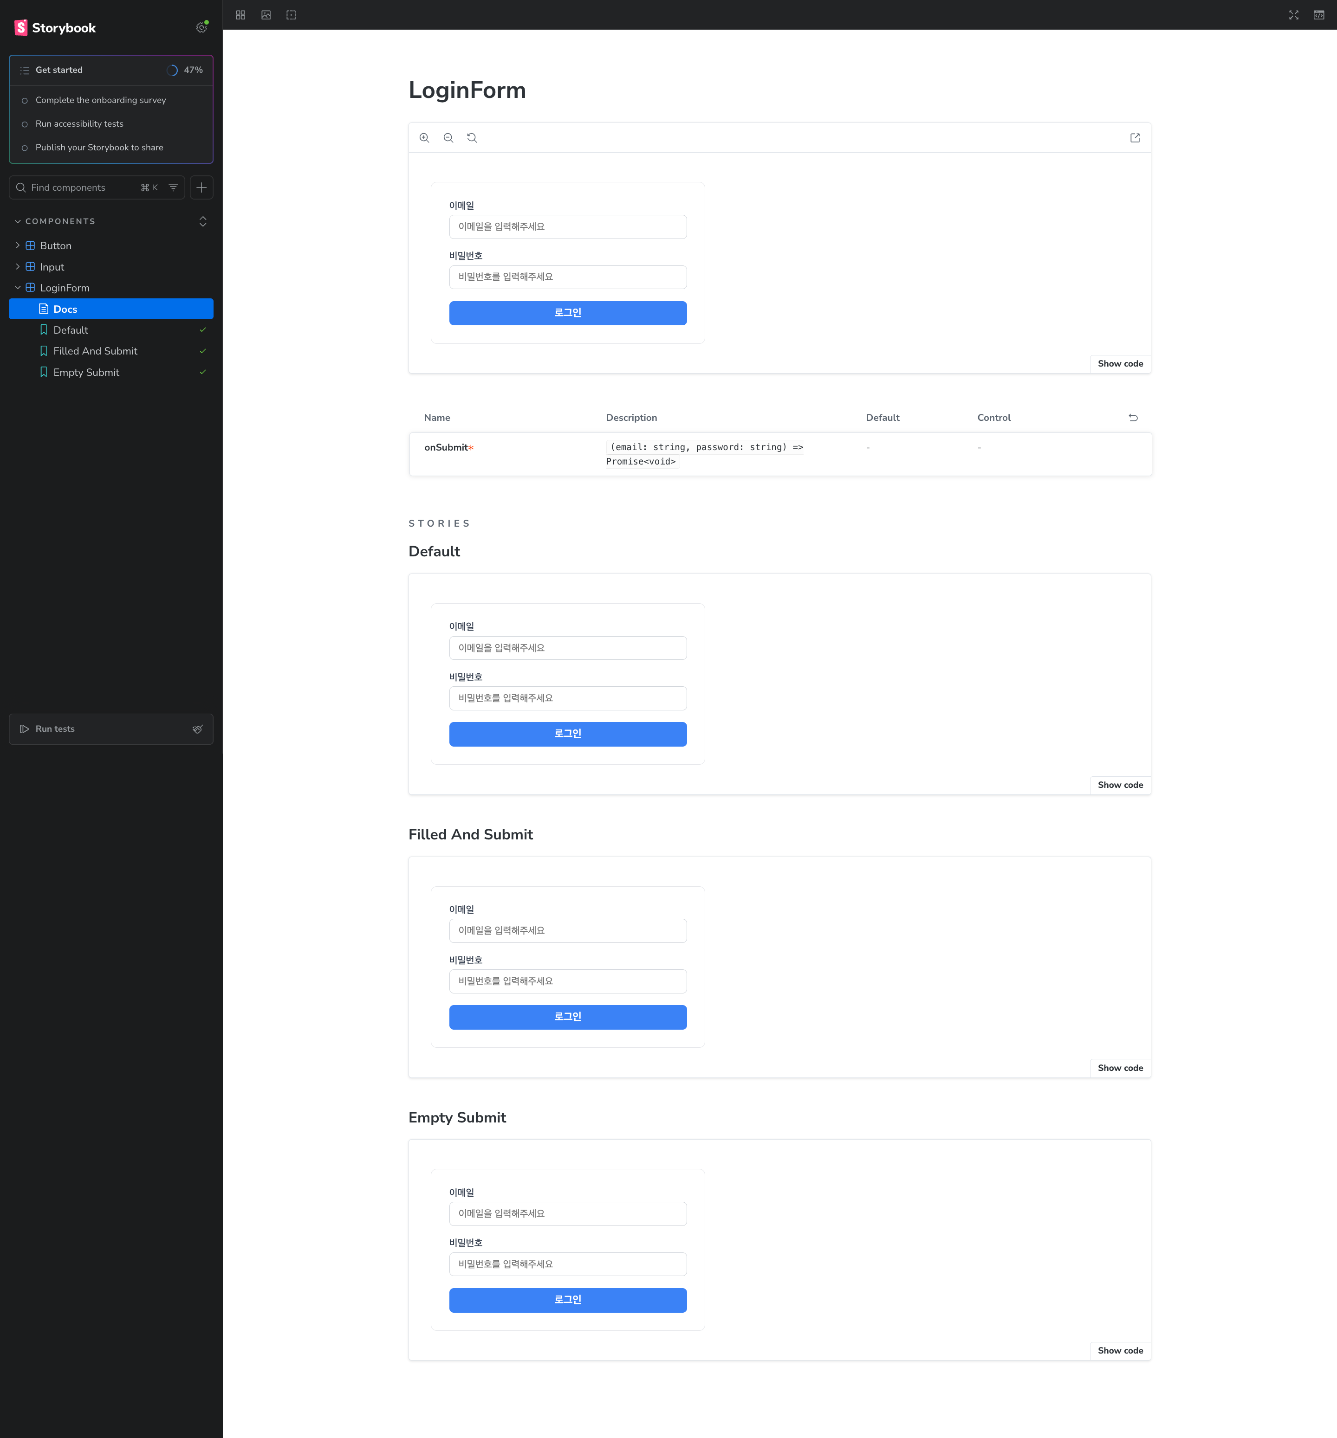The width and height of the screenshot is (1337, 1438).
Task: Open Storybook settings gear icon
Action: pyautogui.click(x=201, y=27)
